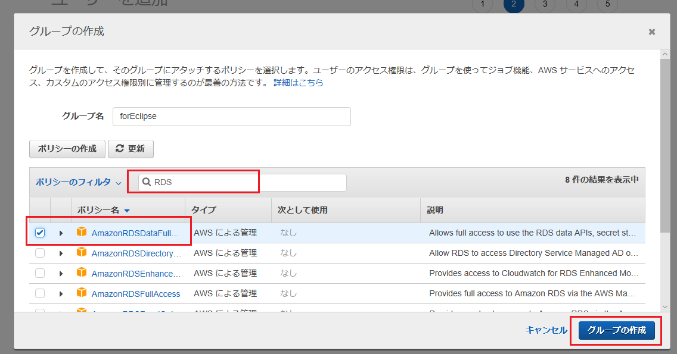Click wizard step 4 circle behind the dialog
Viewport: 677px width, 354px height.
click(576, 4)
